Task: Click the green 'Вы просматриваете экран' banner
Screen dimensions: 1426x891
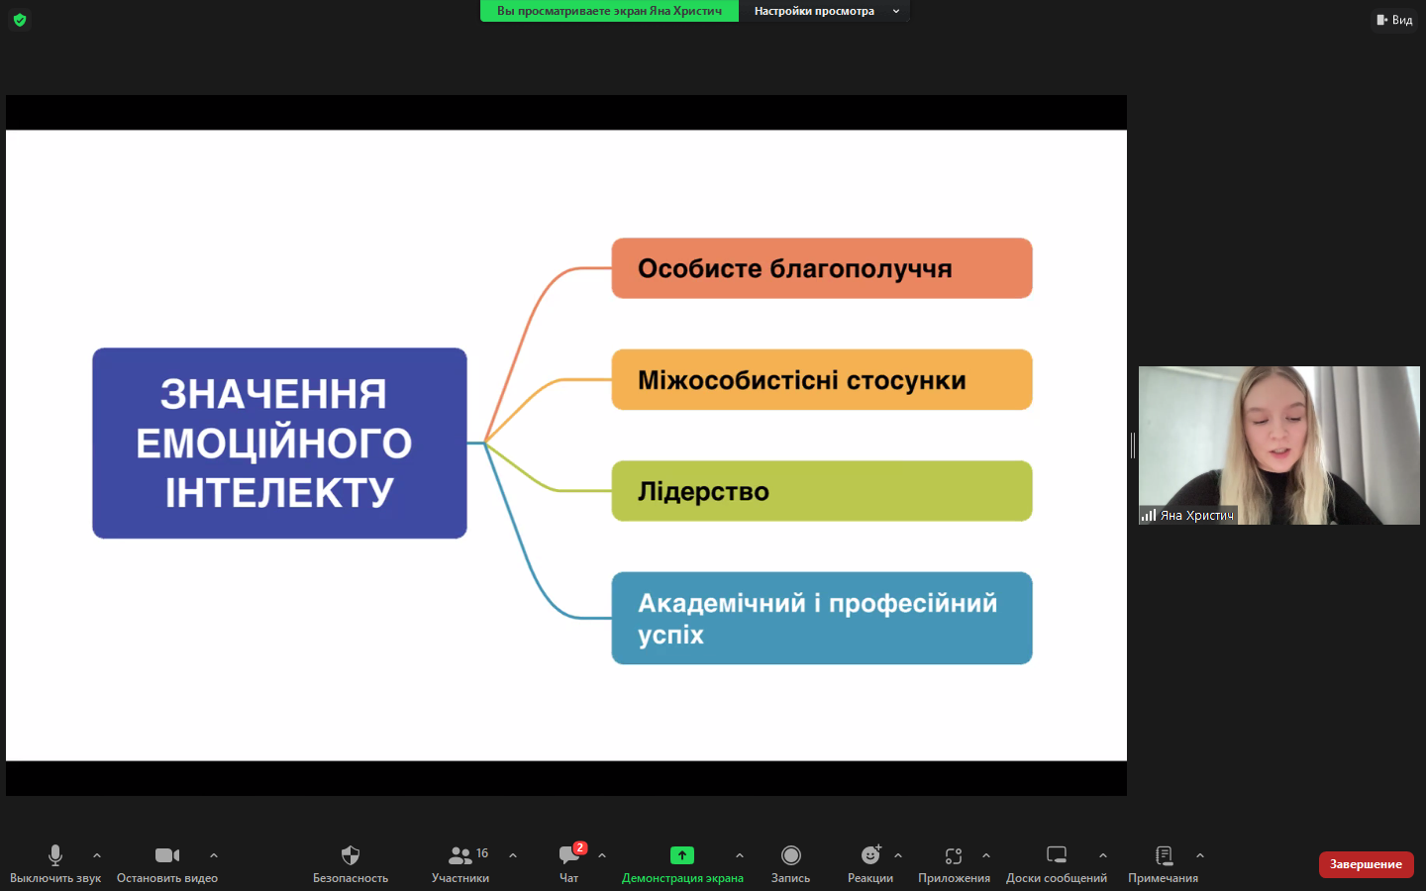Action: (x=609, y=11)
